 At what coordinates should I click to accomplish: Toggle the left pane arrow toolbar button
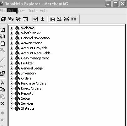[x=52, y=19]
